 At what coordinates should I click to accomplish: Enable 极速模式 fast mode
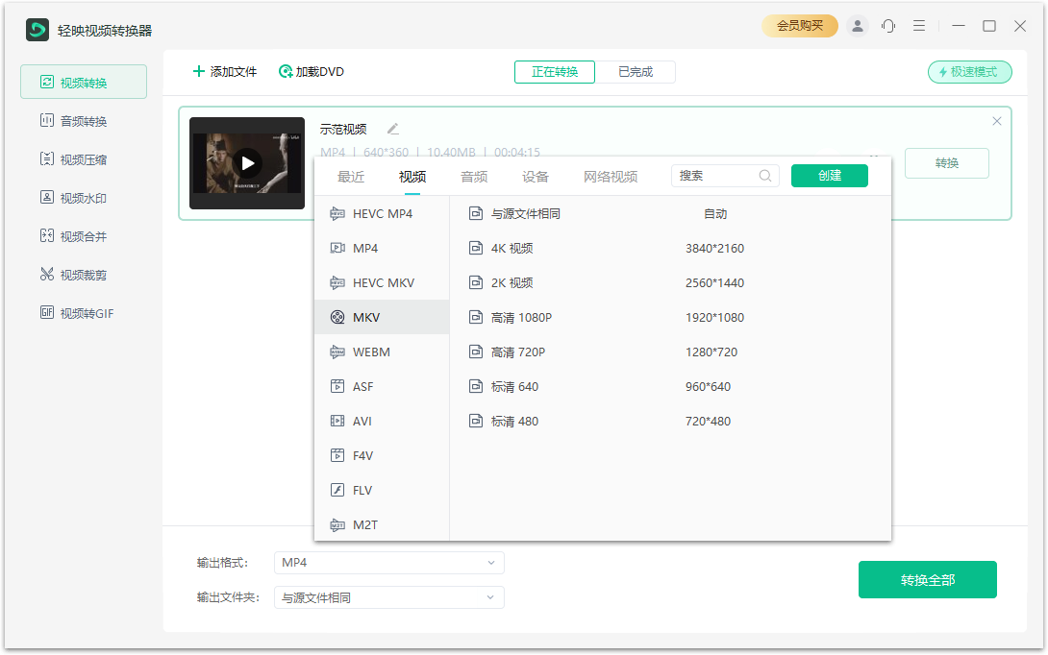point(969,72)
